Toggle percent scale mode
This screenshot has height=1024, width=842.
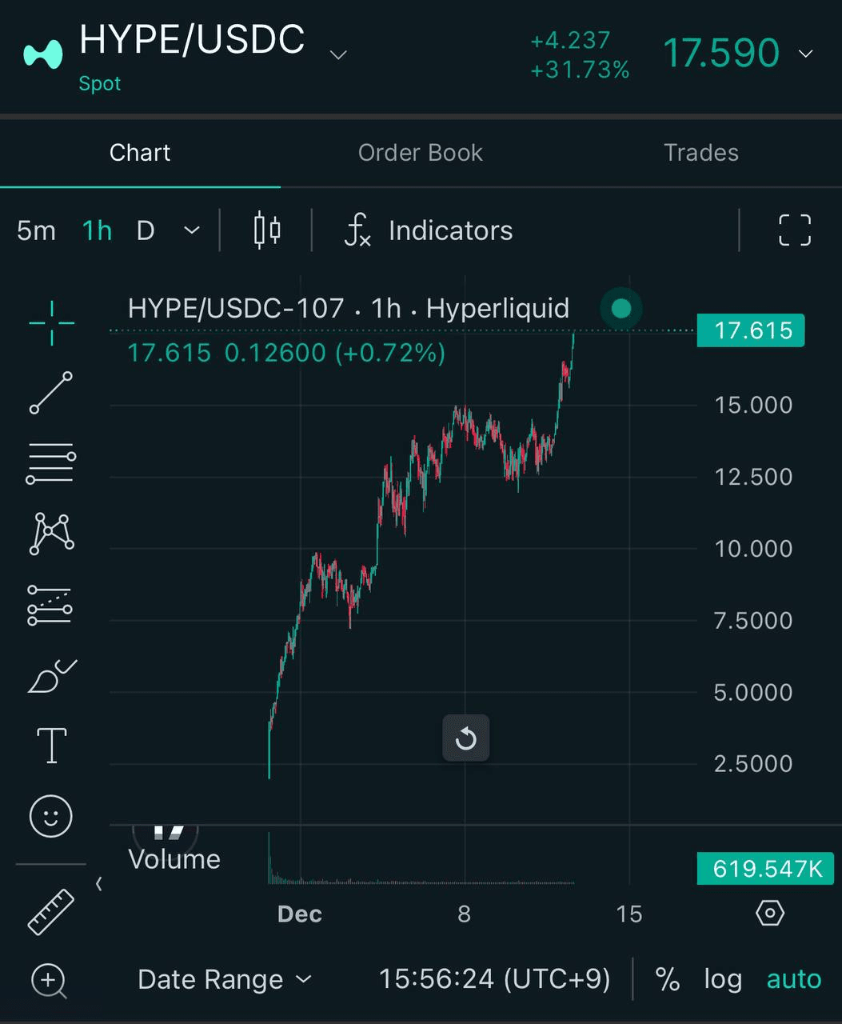pyautogui.click(x=667, y=979)
